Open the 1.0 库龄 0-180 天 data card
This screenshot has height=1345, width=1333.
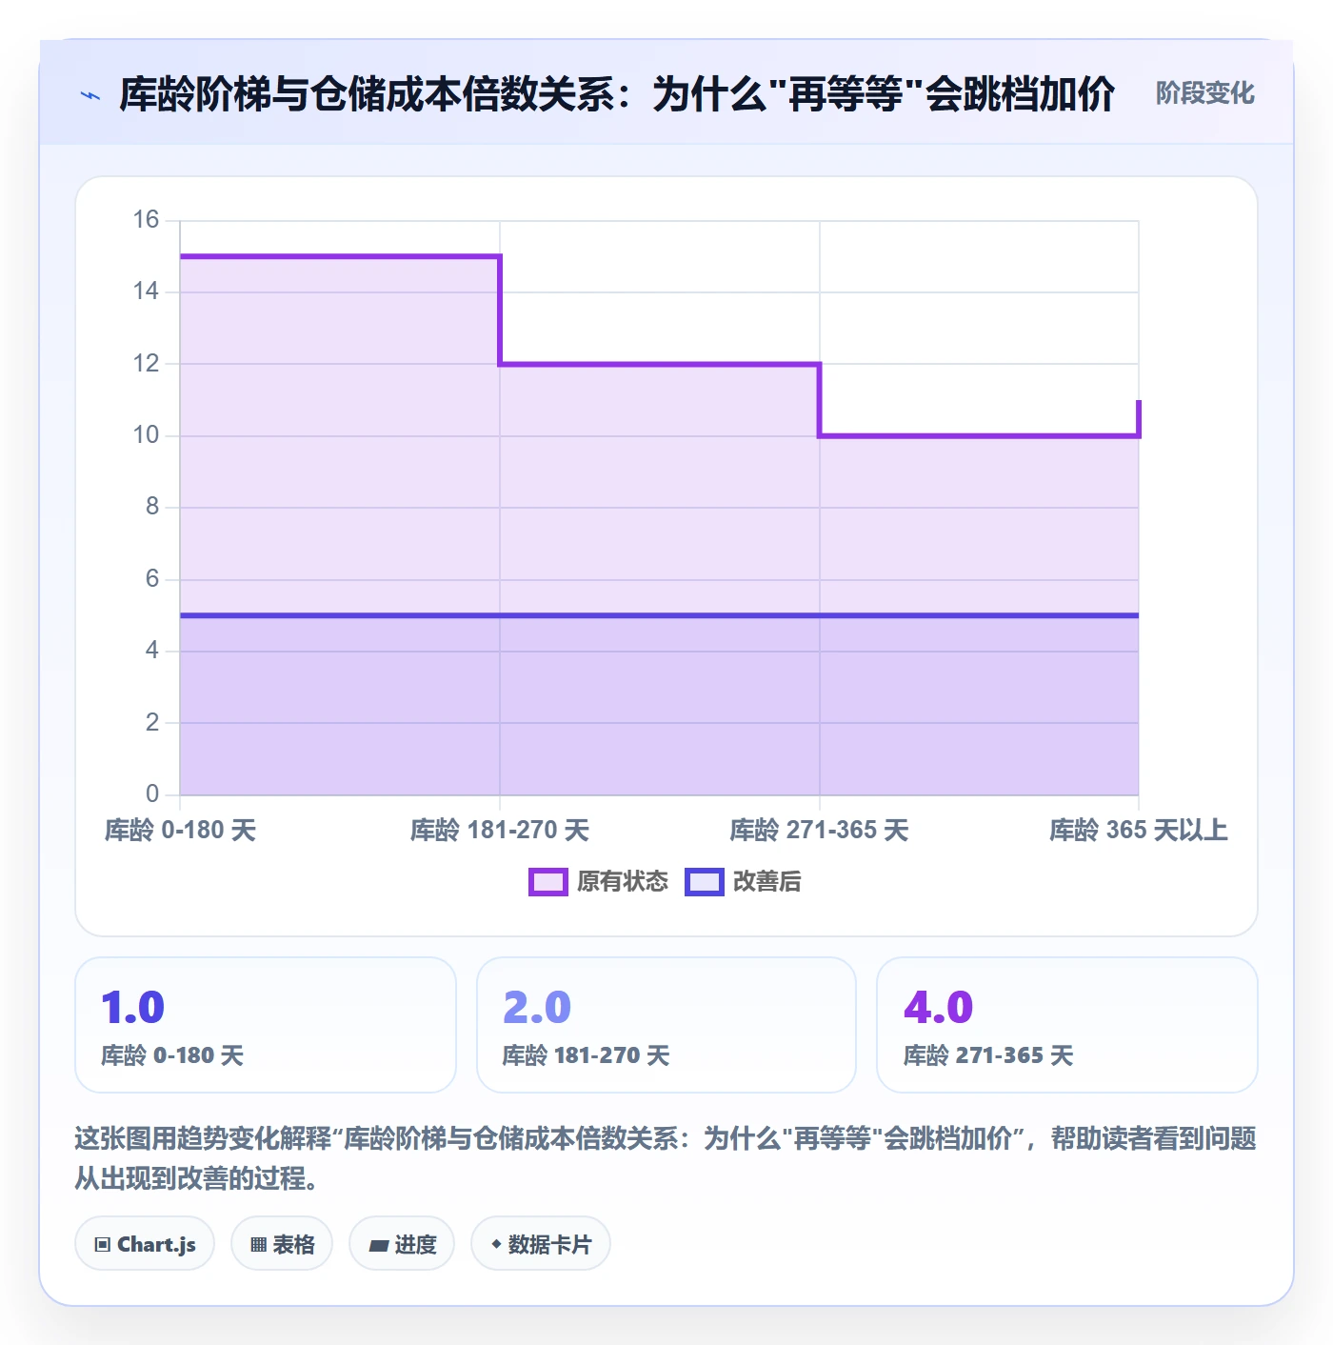(266, 1025)
